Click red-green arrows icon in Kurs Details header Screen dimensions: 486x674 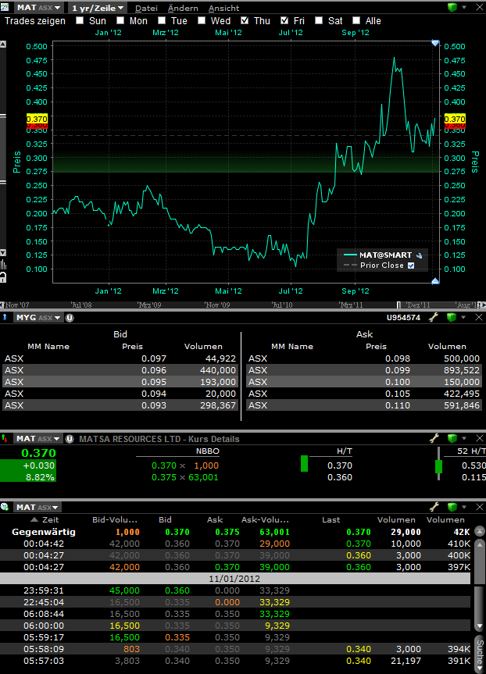pyautogui.click(x=5, y=438)
